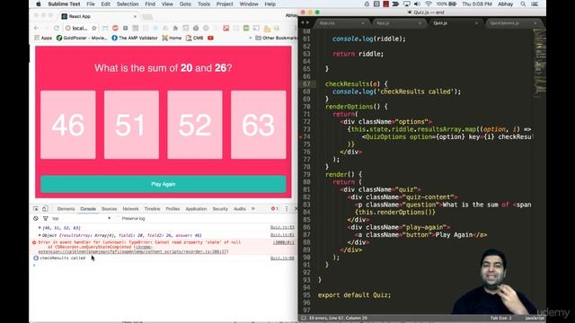The image size is (575, 323).
Task: Choose answer option 63
Action: 258,125
